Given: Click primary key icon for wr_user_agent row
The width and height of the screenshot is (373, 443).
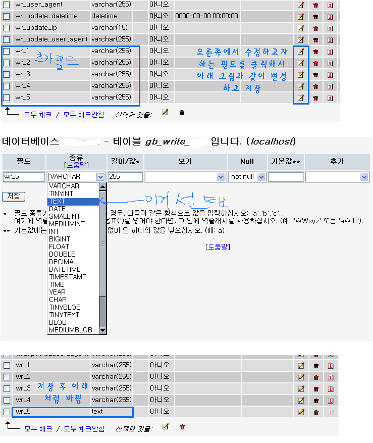Looking at the screenshot, I should [331, 5].
